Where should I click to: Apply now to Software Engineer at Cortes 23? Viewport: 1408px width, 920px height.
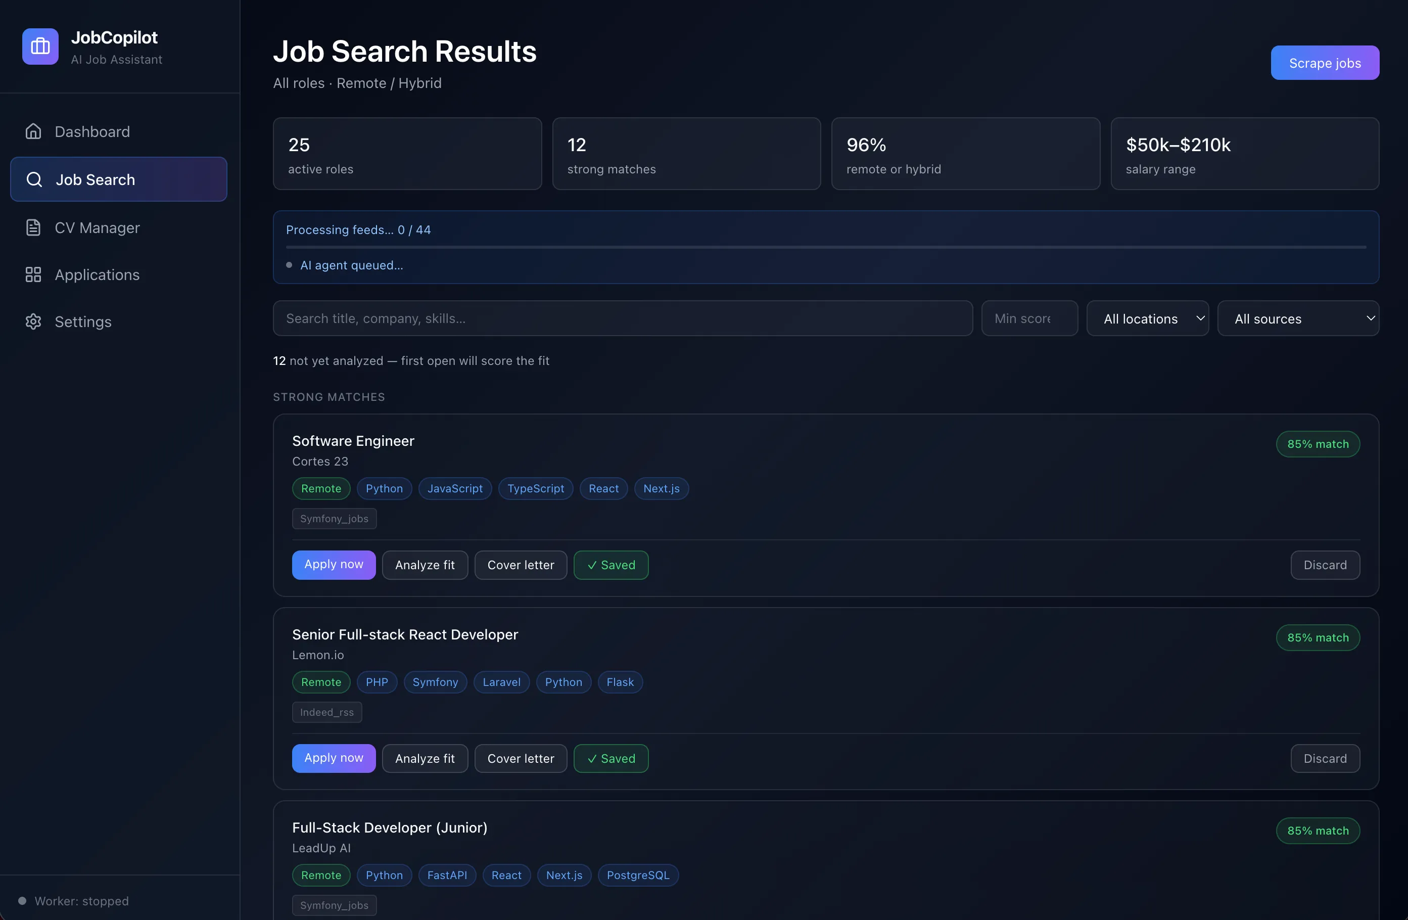334,565
